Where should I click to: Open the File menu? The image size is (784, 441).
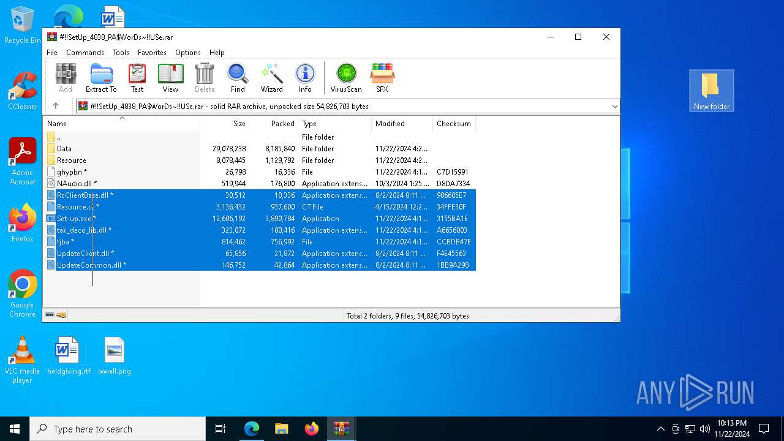pos(52,53)
